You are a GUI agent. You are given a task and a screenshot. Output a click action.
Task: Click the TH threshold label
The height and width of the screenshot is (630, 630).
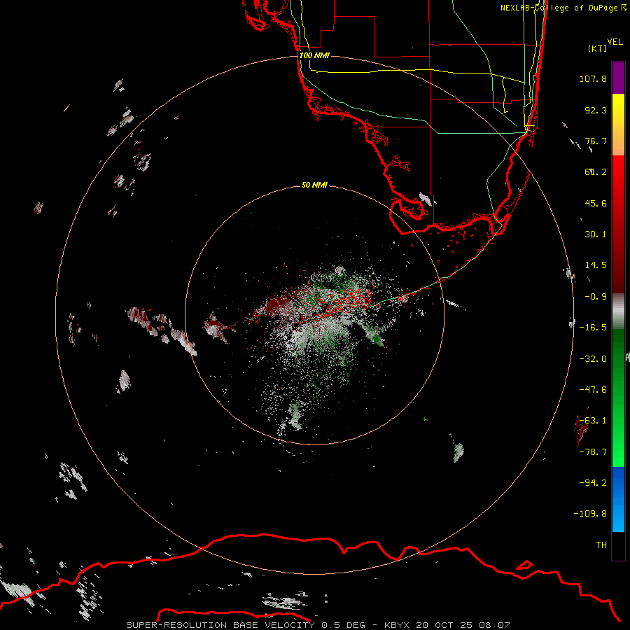pos(601,545)
